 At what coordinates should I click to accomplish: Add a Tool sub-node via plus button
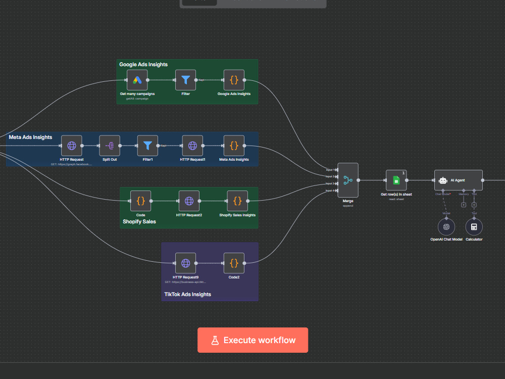[x=474, y=205]
